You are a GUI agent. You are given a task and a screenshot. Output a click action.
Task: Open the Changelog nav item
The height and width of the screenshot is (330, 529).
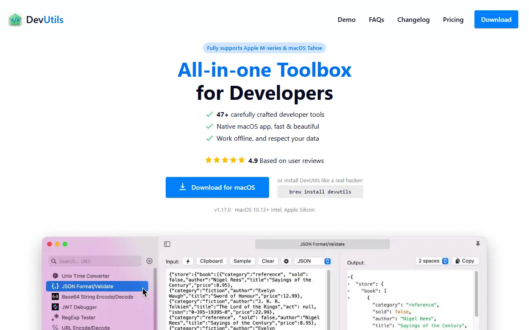(x=413, y=19)
